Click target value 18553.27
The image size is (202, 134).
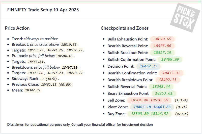tap(36, 50)
